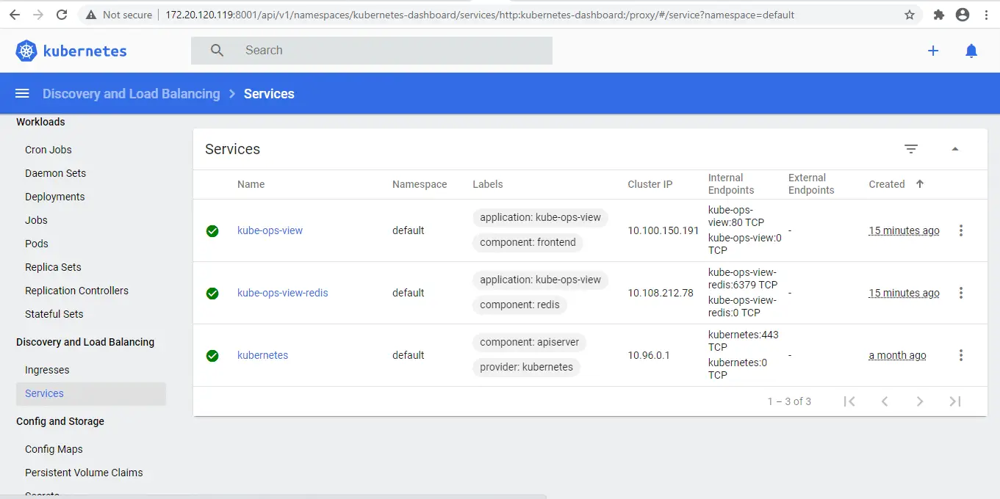
Task: Click the page reload icon
Action: (x=61, y=14)
